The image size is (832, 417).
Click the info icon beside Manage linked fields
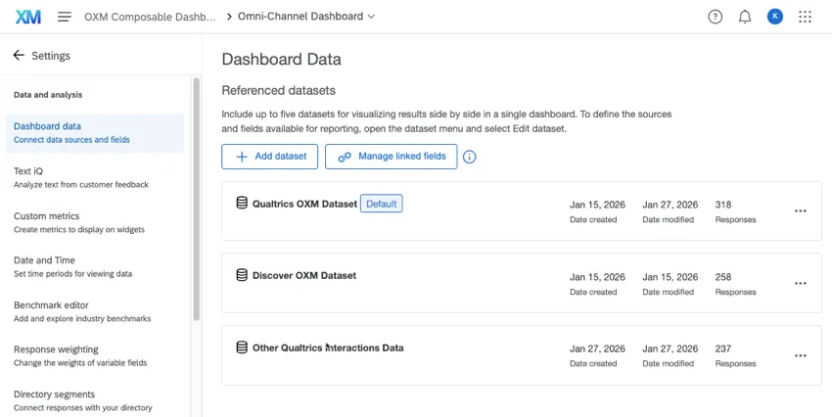470,157
